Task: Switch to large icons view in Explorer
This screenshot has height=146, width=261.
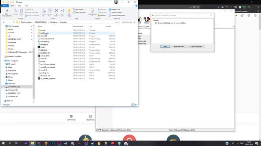Action: click(136, 105)
